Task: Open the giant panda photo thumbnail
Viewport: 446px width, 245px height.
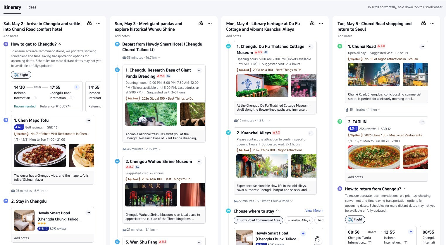Action: 151,114
